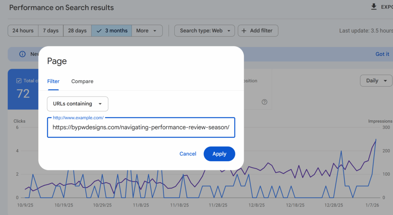Open the Daily granularity dropdown

[x=376, y=81]
